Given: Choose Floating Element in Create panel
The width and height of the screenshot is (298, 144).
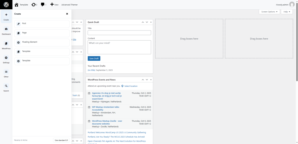Looking at the screenshot, I should 42,42.
